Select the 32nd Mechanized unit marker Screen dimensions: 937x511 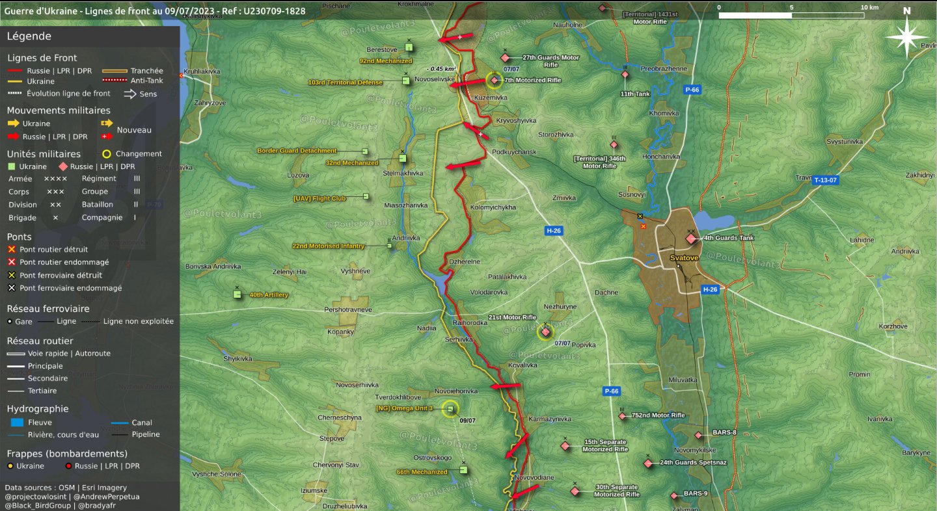tap(402, 158)
